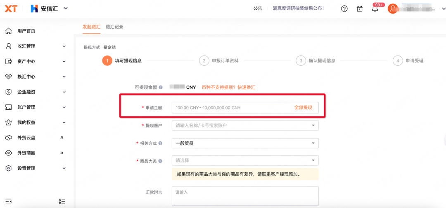Viewport: 446px width, 208px height.
Task: Switch to the 结汇记录 tab
Action: [x=114, y=27]
